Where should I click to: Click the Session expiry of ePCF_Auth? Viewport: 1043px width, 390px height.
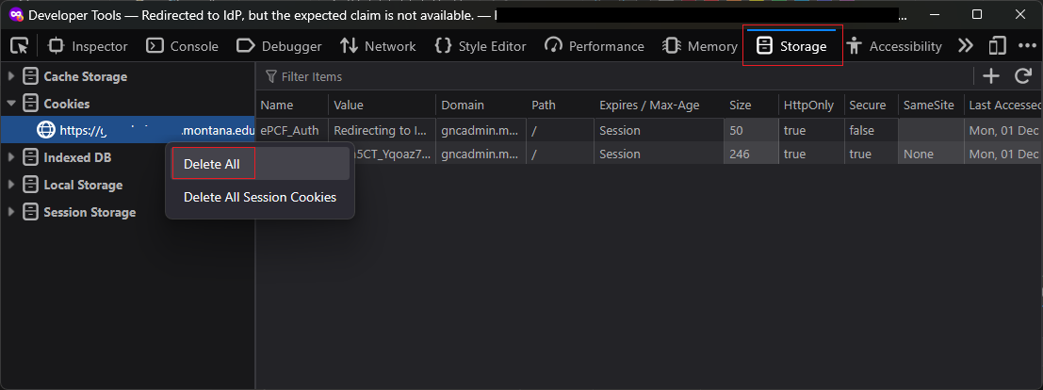660,130
